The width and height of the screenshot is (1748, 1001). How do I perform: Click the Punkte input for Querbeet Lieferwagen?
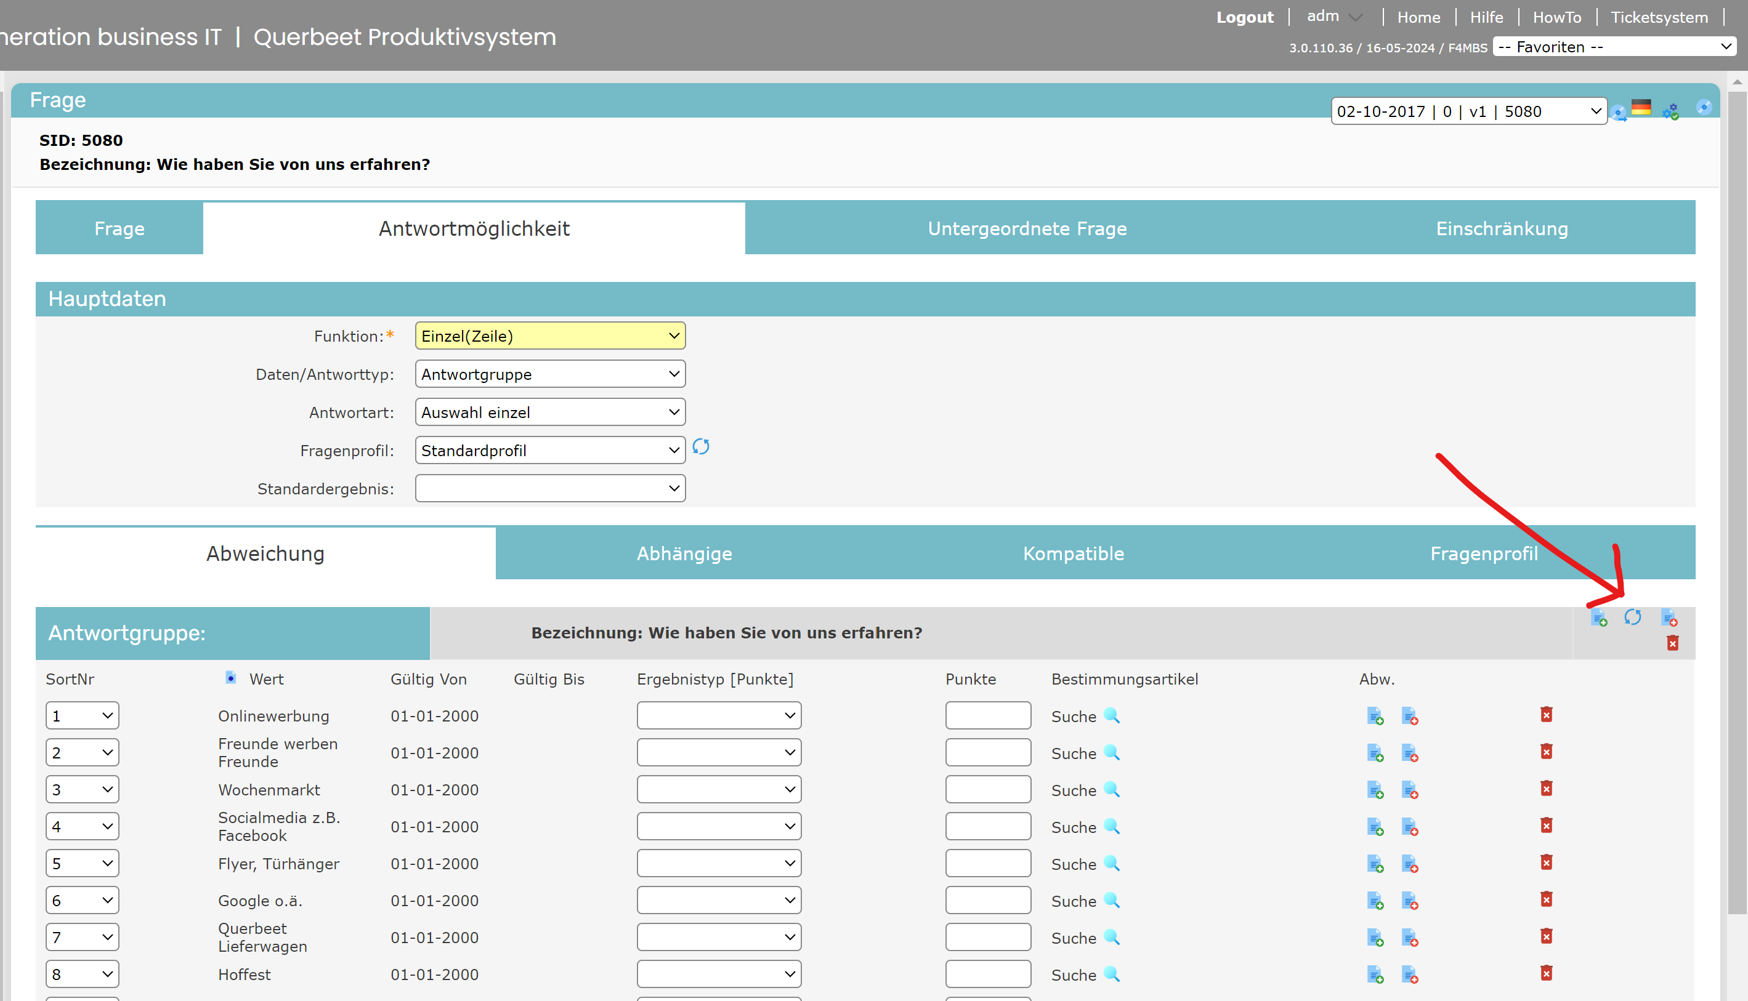[x=987, y=937]
